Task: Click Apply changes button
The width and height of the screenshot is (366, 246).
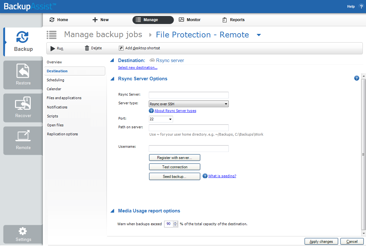Action: coord(321,242)
